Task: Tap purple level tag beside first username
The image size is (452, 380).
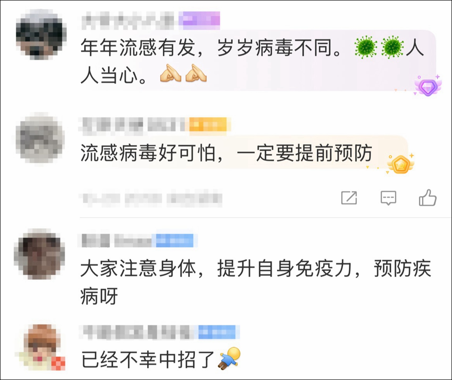Action: 199,20
